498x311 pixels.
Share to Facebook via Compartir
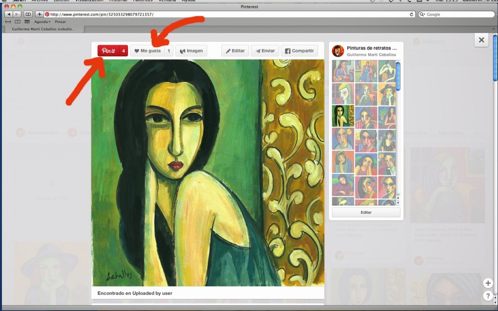click(x=299, y=51)
